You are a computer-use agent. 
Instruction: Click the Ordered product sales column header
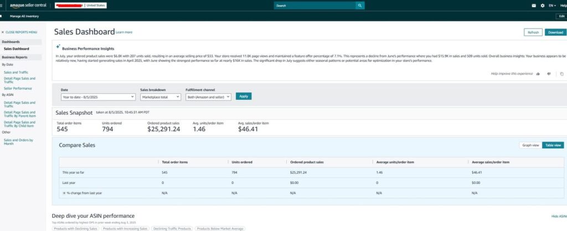pos(307,162)
